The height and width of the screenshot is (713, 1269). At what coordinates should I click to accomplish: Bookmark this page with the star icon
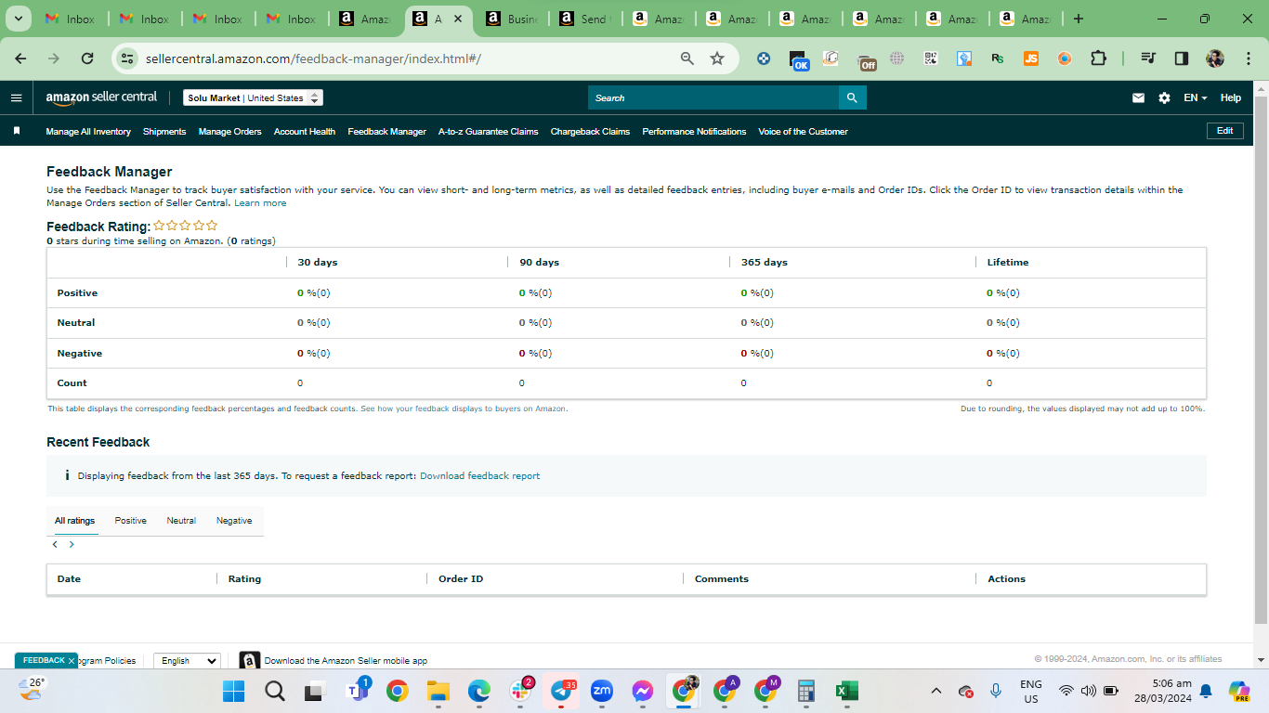point(717,58)
